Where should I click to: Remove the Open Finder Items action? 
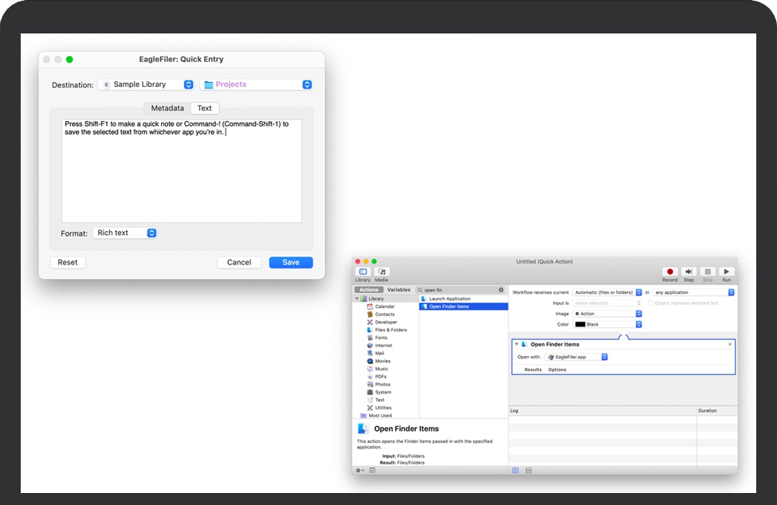pos(729,344)
